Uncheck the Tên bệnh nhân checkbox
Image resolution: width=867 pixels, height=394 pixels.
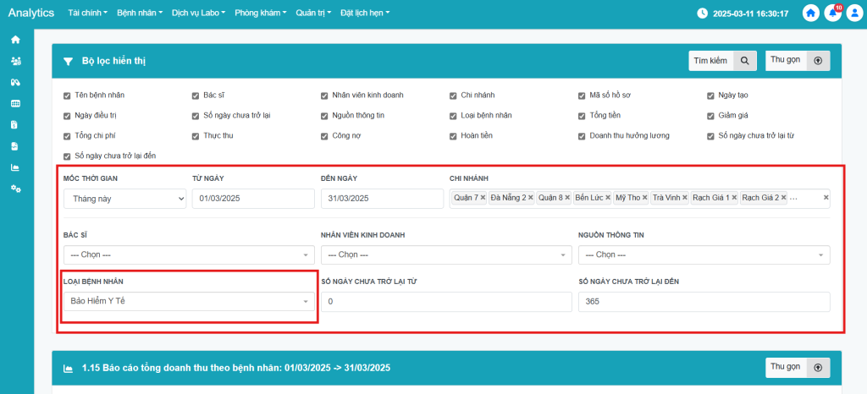[x=68, y=96]
